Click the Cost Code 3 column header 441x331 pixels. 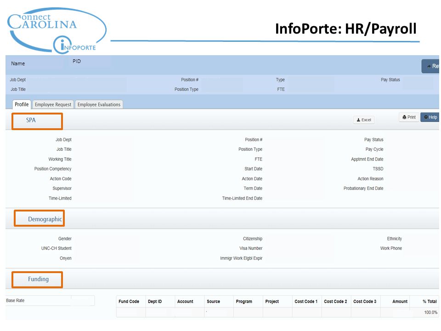[365, 302]
